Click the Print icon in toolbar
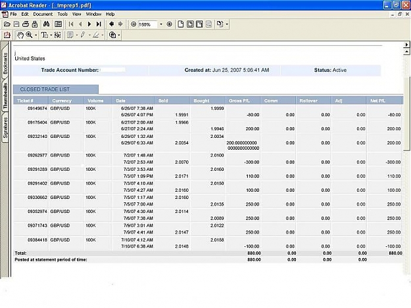Screen dimensions: 411x308 click(26, 24)
